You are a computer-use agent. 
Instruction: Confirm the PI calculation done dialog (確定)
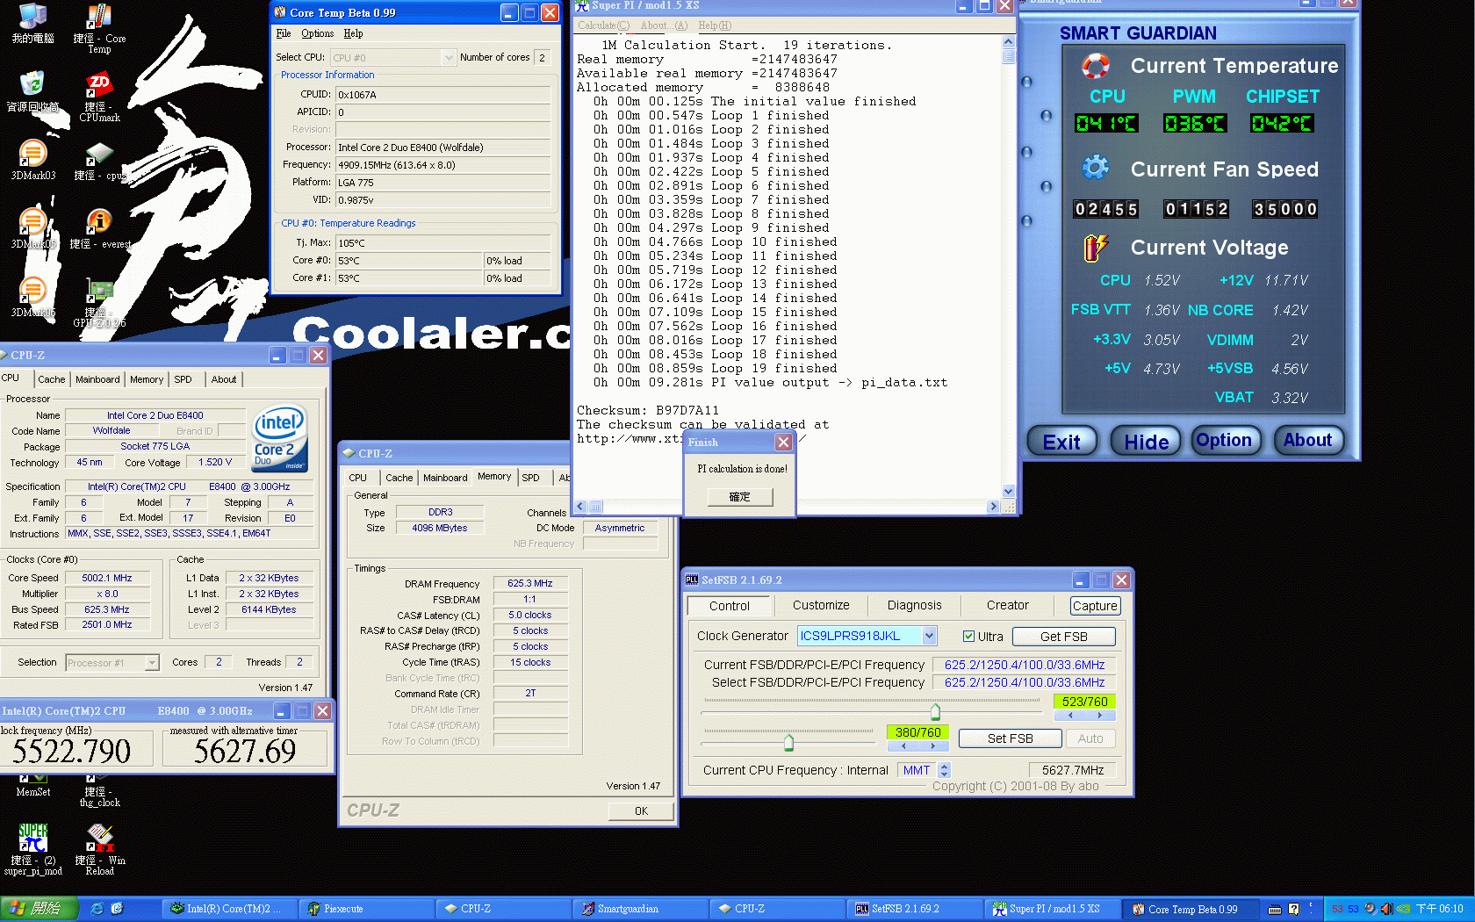[739, 497]
